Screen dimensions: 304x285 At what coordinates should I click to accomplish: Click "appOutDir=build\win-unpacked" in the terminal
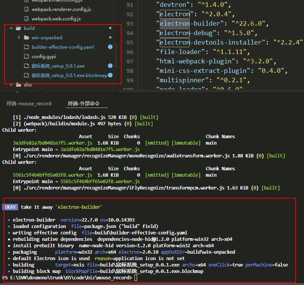point(198,252)
